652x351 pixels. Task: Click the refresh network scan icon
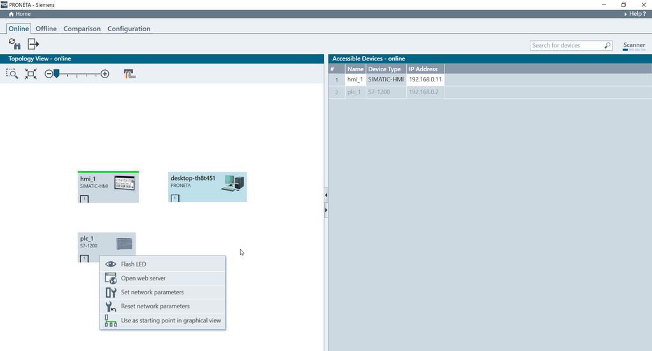15,44
